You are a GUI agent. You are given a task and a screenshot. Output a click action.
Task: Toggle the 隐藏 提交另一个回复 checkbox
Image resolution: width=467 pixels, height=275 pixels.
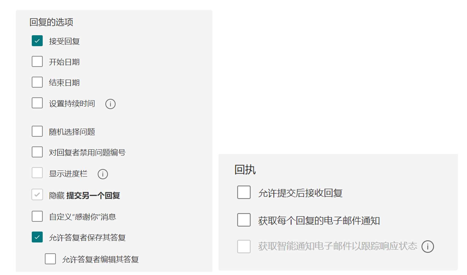(37, 195)
